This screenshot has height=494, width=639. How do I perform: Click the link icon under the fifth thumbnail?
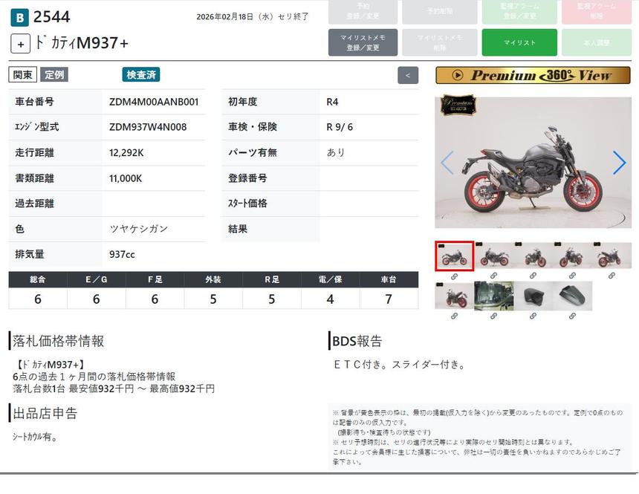point(612,276)
